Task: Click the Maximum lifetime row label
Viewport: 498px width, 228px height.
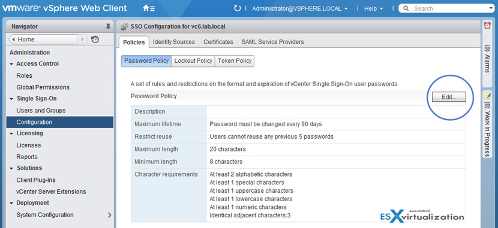Action: [158, 124]
